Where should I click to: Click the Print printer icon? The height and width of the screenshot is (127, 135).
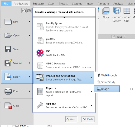pyautogui.click(x=8, y=91)
